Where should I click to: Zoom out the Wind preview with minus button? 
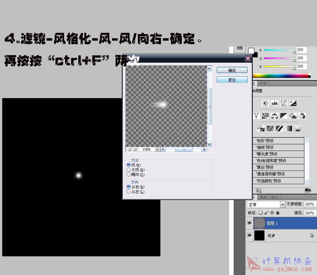(129, 149)
